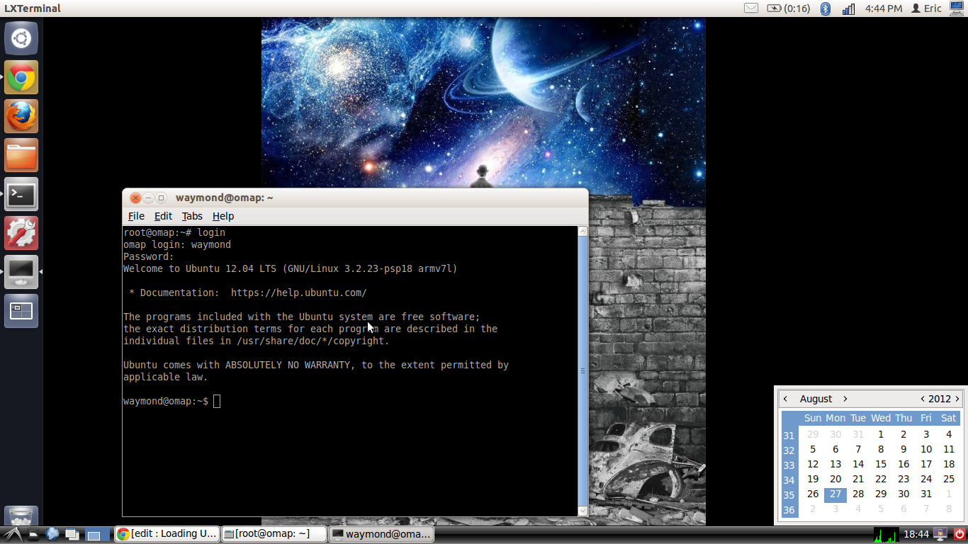Switch to the waymond@oma... taskbar window
Image resolution: width=968 pixels, height=544 pixels.
point(381,533)
